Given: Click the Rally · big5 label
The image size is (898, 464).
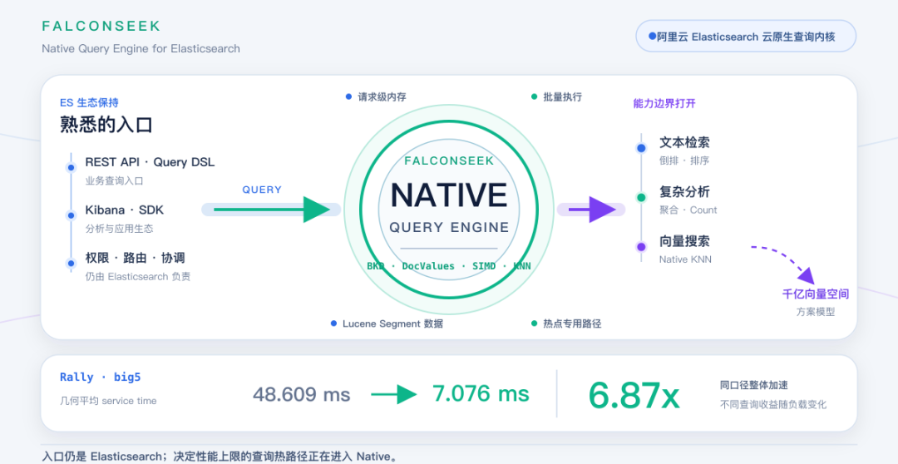Looking at the screenshot, I should (x=101, y=377).
